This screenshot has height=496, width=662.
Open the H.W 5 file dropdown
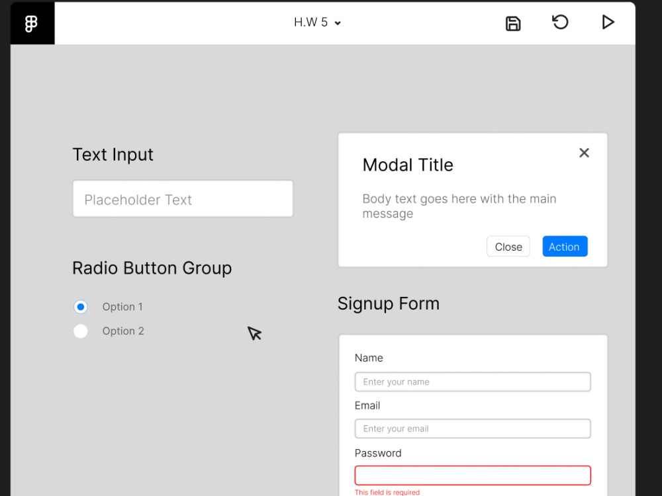click(317, 22)
